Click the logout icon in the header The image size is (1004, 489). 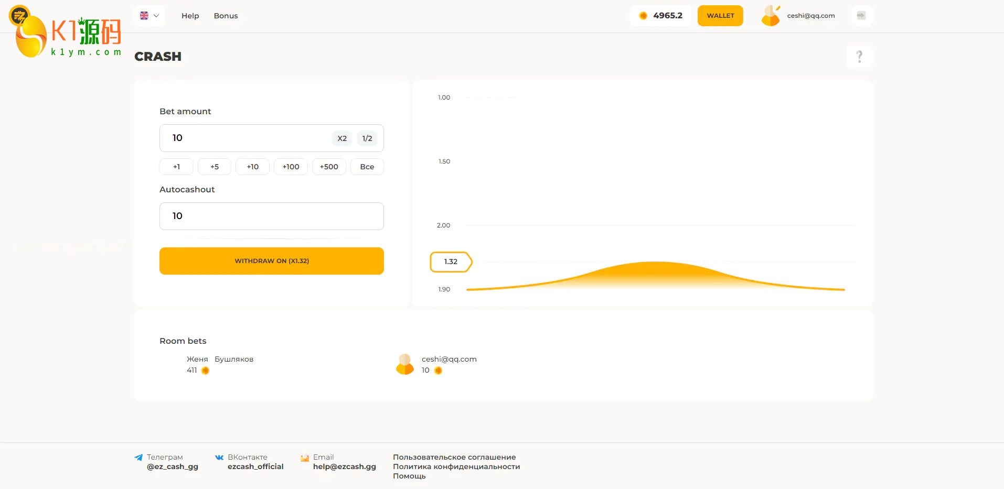(861, 16)
